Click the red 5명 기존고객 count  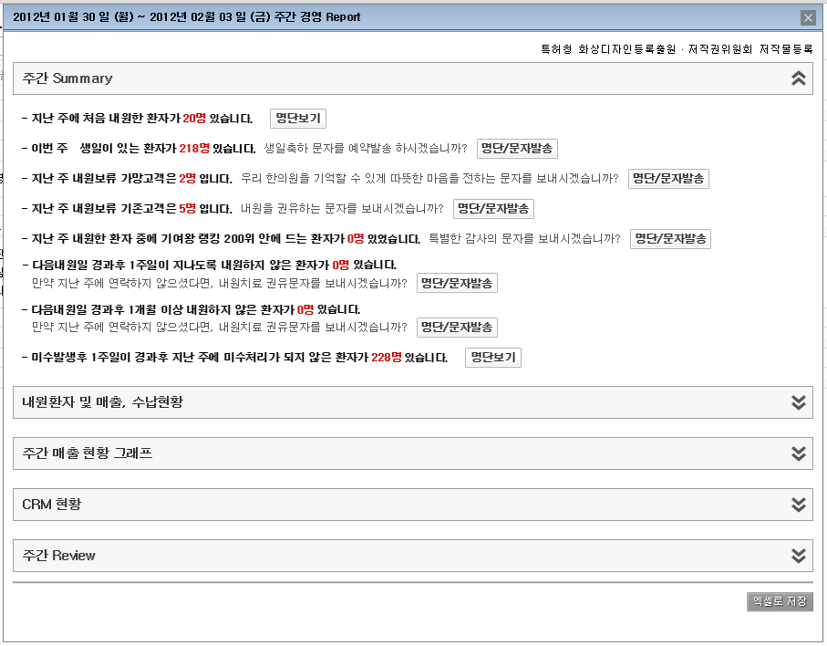tap(187, 208)
